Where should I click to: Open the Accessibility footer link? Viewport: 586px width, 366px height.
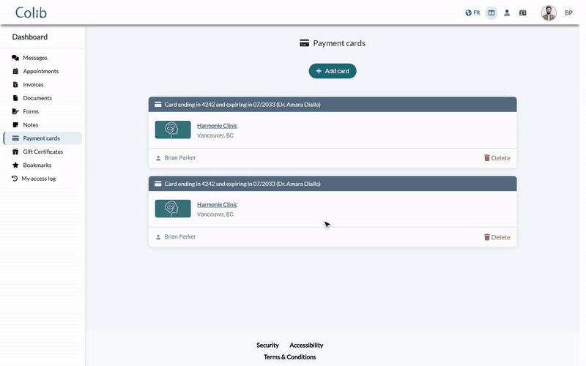[x=306, y=345]
